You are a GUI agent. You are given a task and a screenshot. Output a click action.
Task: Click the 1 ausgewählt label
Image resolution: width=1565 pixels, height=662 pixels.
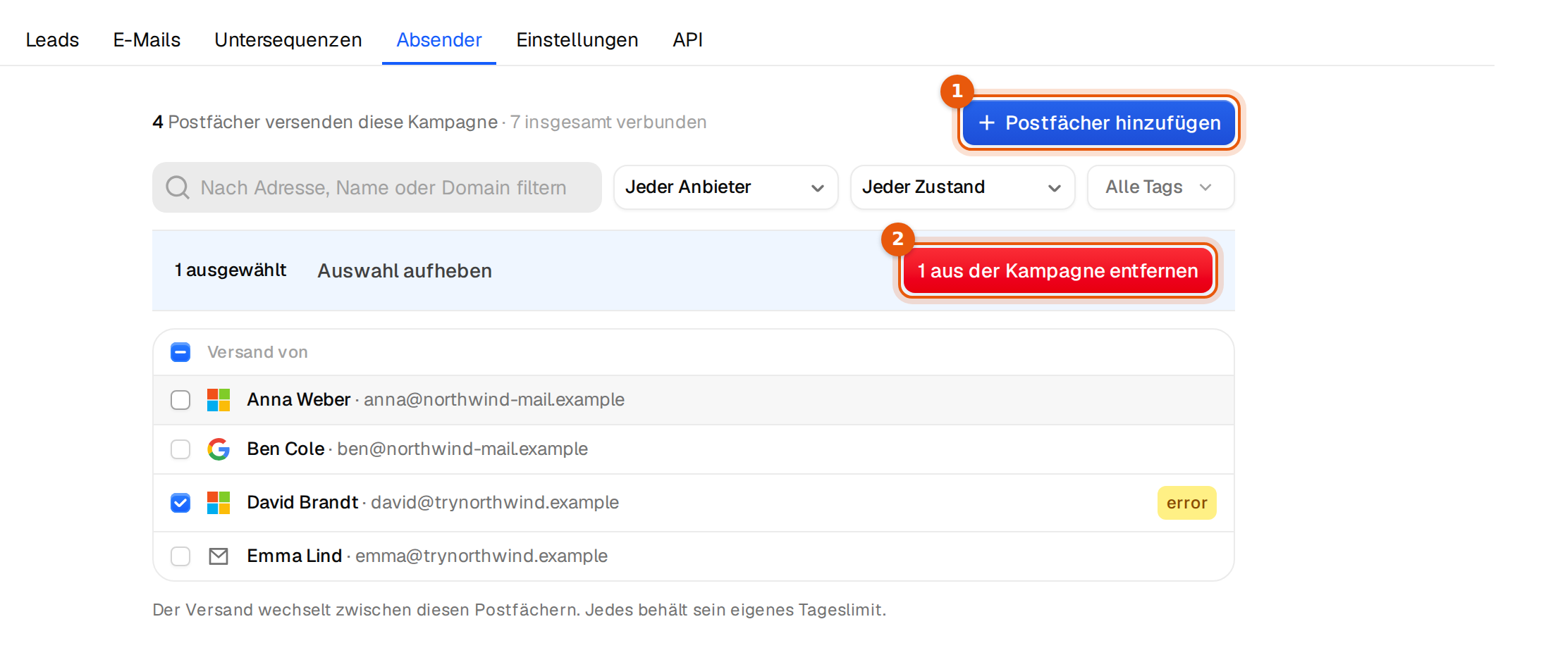231,270
